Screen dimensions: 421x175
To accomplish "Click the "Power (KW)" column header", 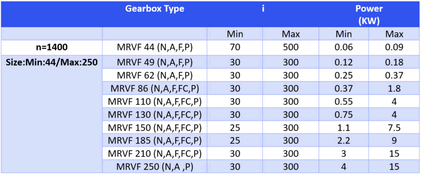I will pyautogui.click(x=369, y=15).
